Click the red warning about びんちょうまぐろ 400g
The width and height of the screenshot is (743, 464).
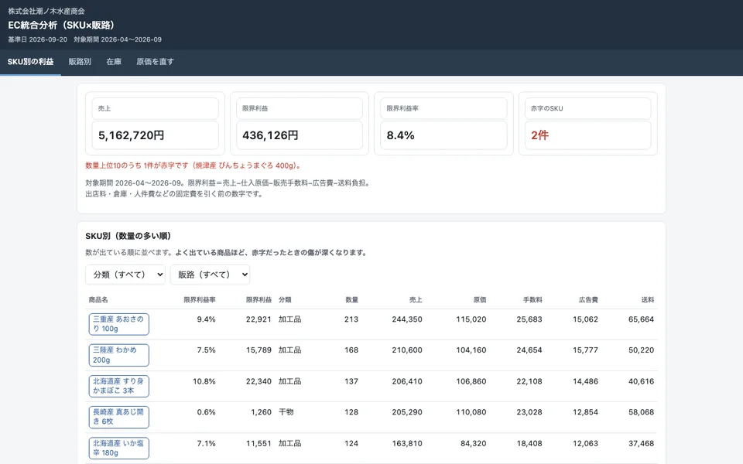coord(193,165)
